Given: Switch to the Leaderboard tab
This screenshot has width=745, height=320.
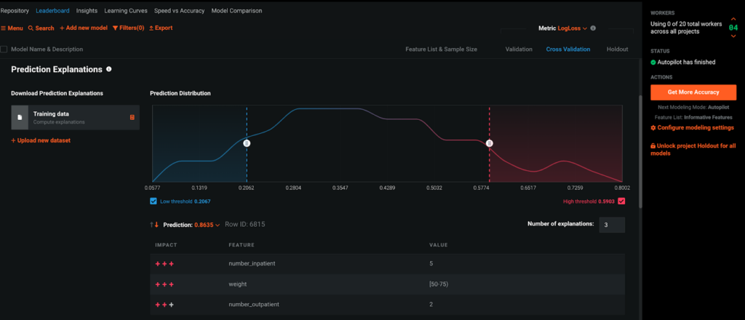Looking at the screenshot, I should (52, 10).
